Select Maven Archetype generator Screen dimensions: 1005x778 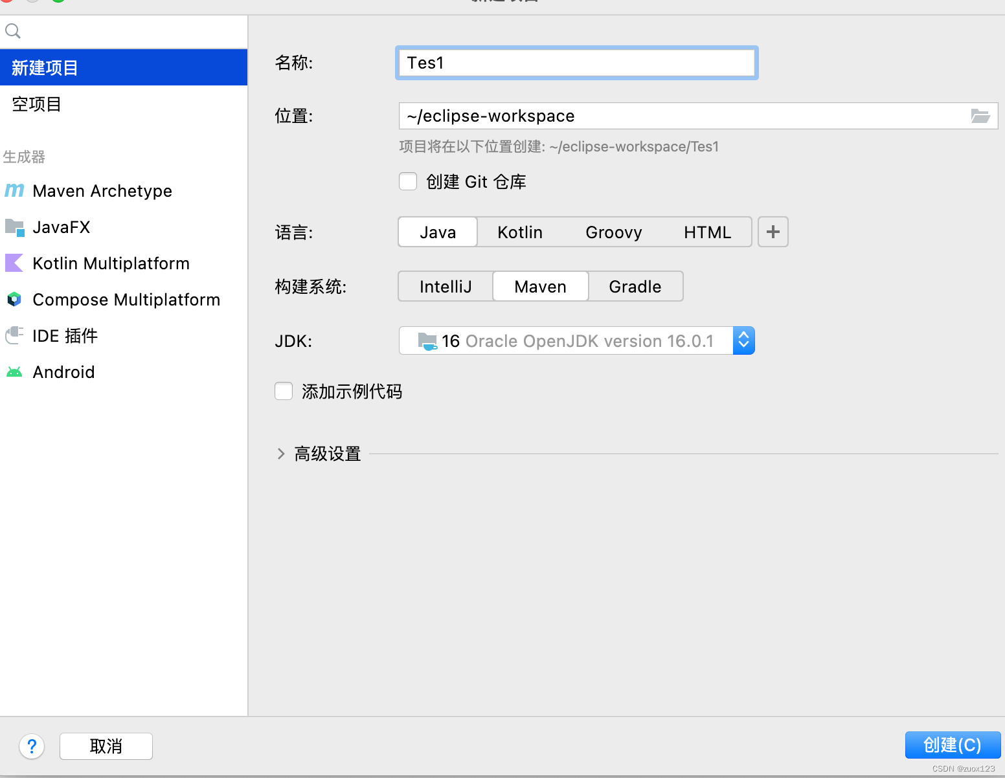(x=124, y=190)
